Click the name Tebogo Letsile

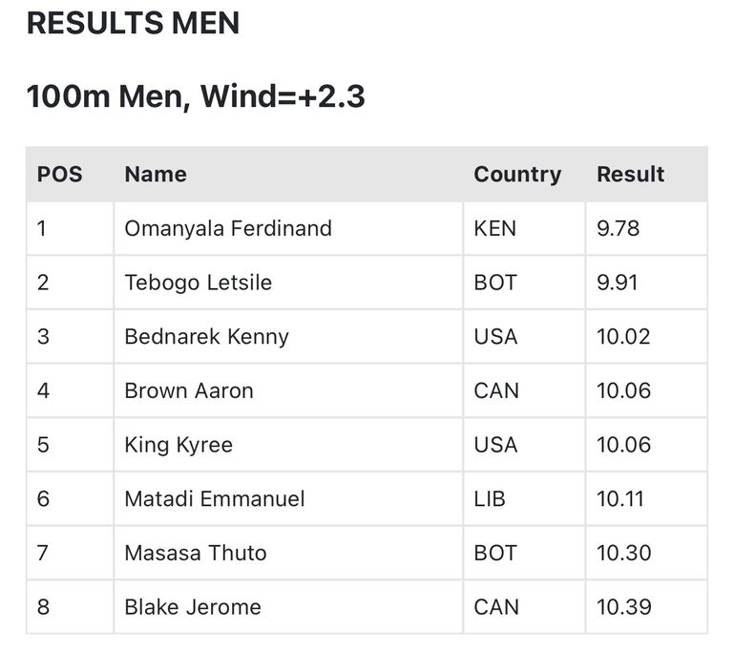(x=198, y=283)
